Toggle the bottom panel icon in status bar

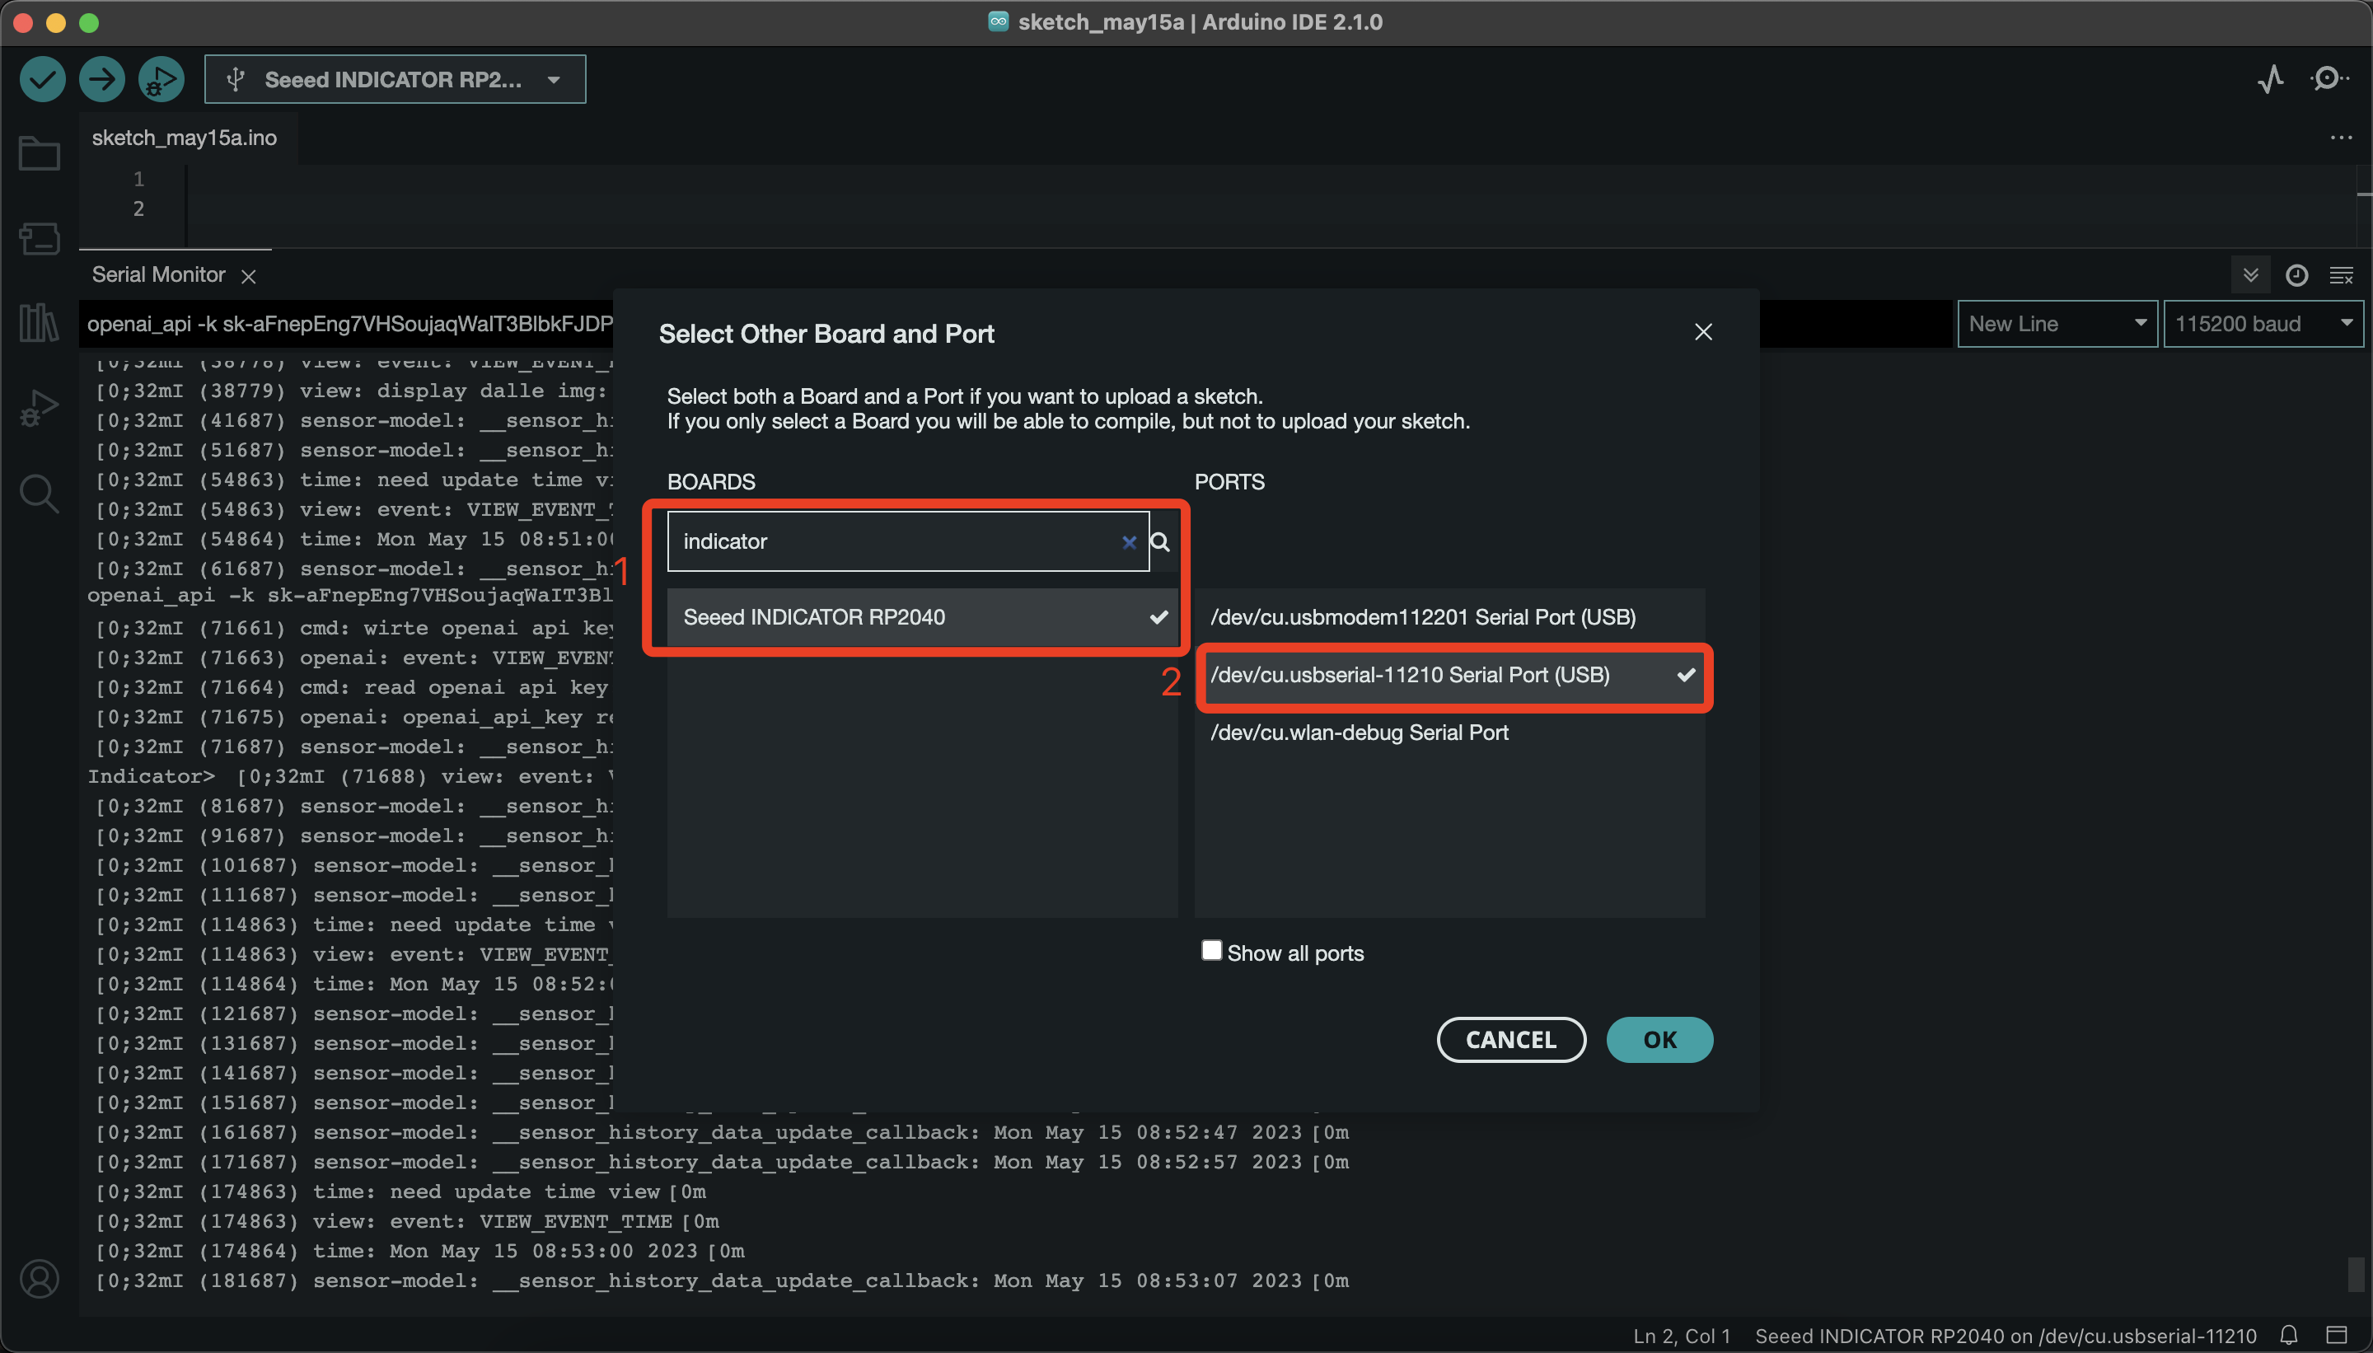tap(2337, 1336)
